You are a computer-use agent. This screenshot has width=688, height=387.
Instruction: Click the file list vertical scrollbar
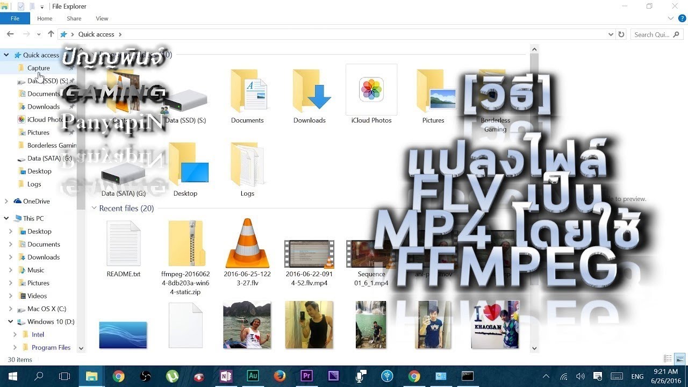pyautogui.click(x=534, y=199)
